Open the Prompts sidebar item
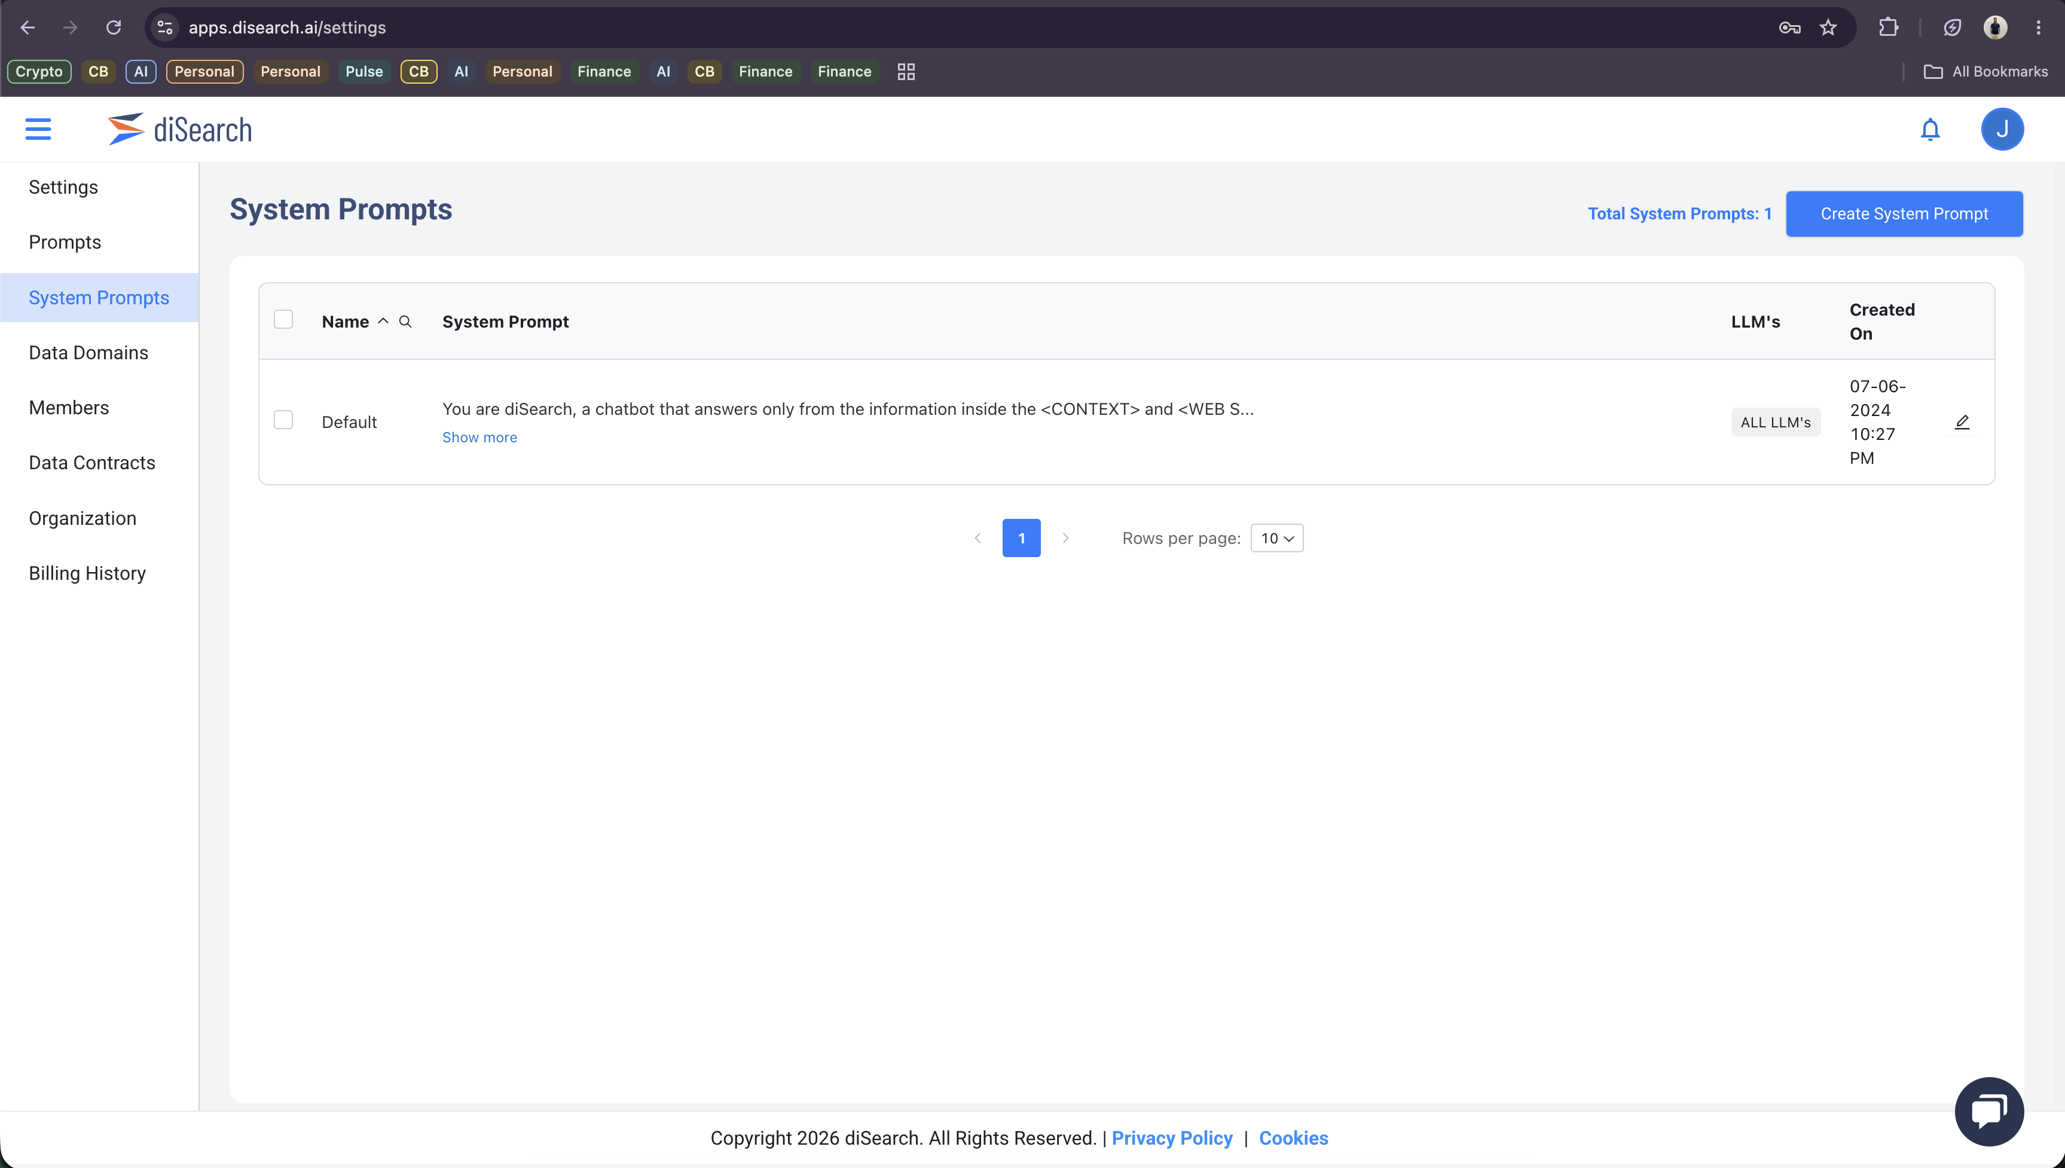Viewport: 2065px width, 1168px height. (x=65, y=242)
